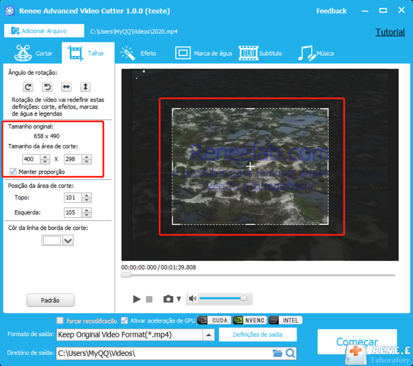Click the Feedback link
This screenshot has height=366, width=413.
331,11
